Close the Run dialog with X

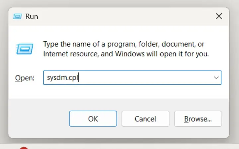(x=219, y=16)
